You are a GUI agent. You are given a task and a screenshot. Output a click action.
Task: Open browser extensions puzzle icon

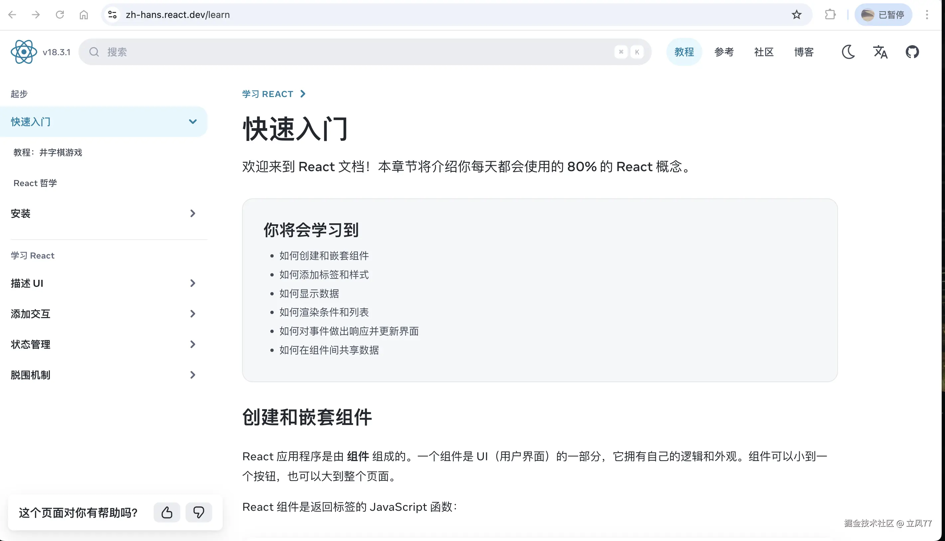click(830, 15)
